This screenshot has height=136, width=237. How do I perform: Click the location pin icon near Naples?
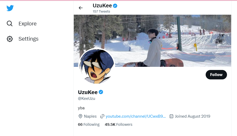(80, 116)
